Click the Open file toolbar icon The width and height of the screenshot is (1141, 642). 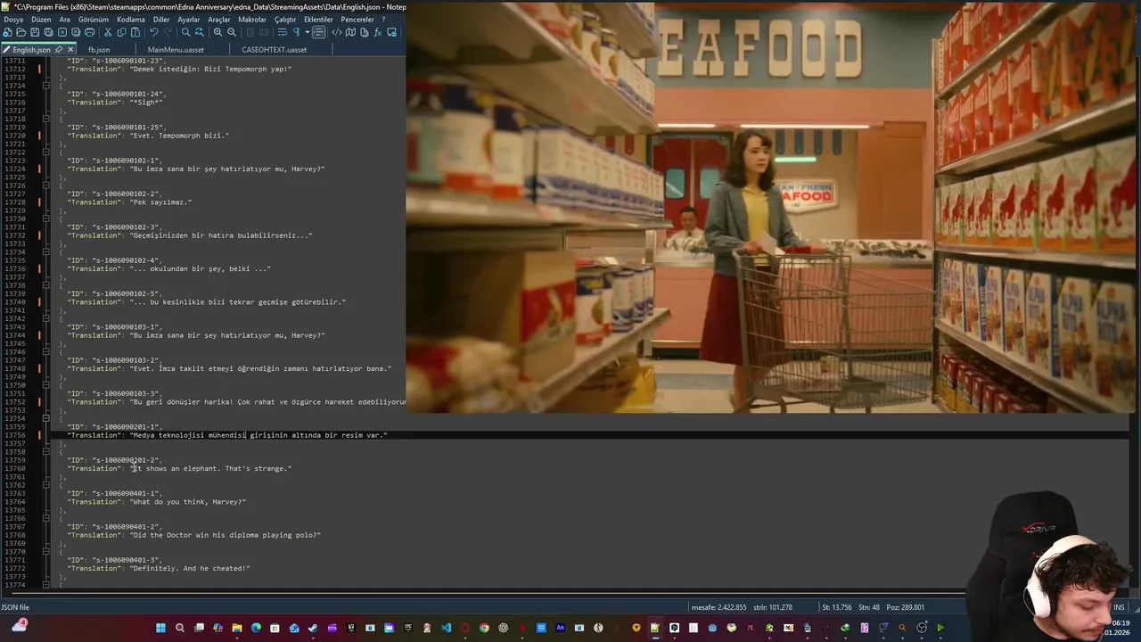[x=21, y=32]
